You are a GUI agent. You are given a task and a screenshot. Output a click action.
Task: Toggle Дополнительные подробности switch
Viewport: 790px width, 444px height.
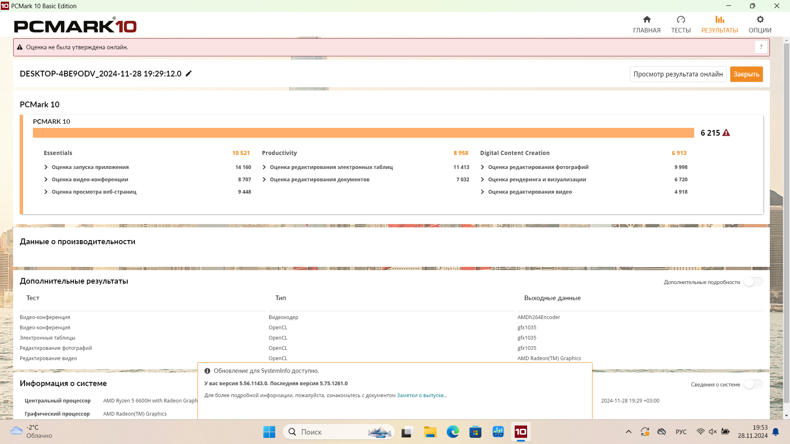click(753, 282)
